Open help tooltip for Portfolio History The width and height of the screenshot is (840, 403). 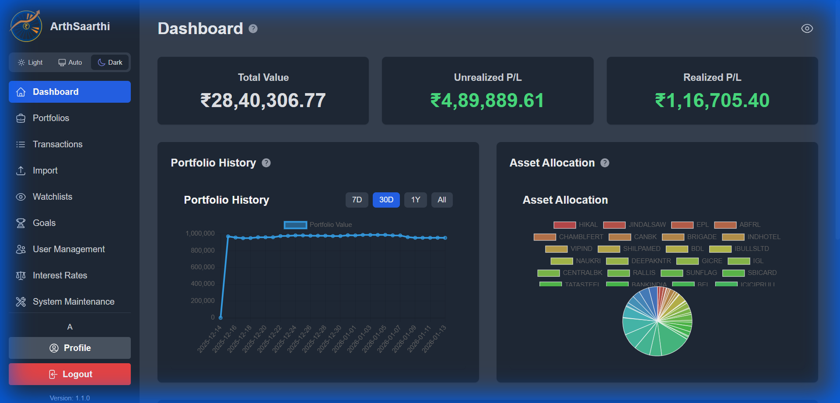pos(266,163)
